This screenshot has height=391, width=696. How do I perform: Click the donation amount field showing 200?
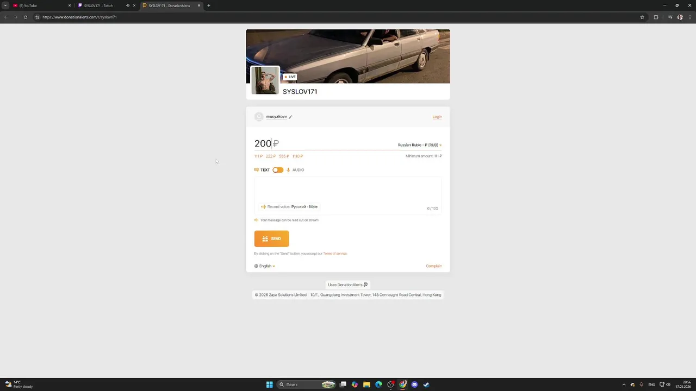tap(324, 143)
